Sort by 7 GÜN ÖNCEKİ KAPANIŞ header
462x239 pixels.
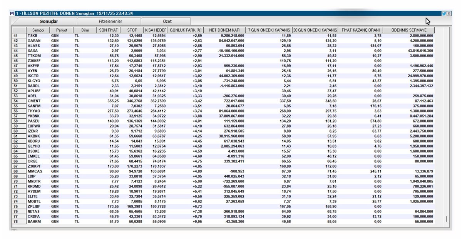point(269,30)
